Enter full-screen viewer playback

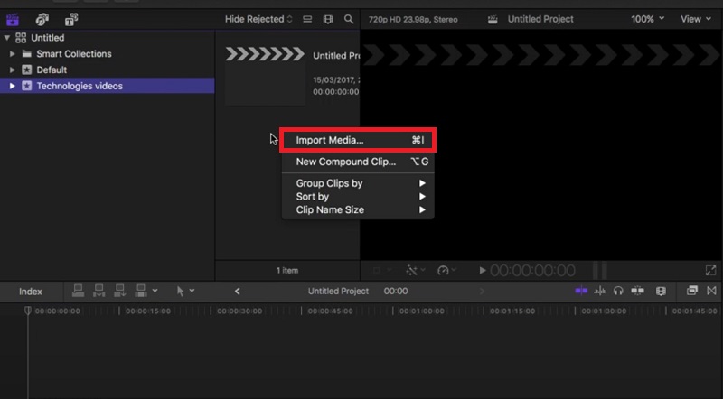point(710,271)
